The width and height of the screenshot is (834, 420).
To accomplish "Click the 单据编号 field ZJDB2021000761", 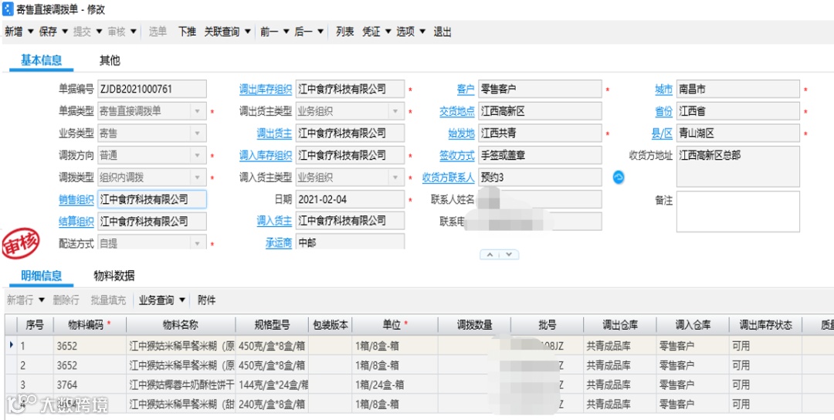I will coord(152,90).
